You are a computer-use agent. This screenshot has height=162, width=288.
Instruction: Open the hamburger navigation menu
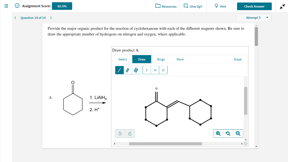point(6,6)
